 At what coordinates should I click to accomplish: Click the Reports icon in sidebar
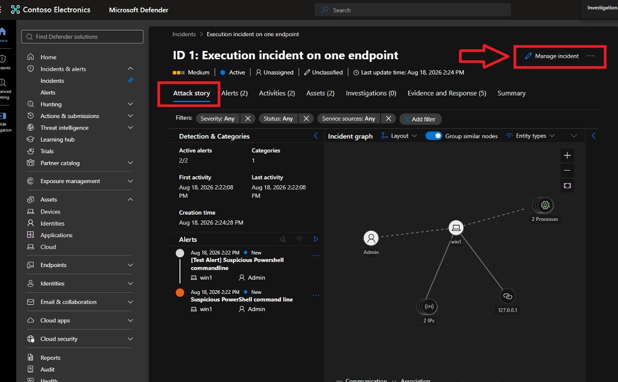click(30, 357)
